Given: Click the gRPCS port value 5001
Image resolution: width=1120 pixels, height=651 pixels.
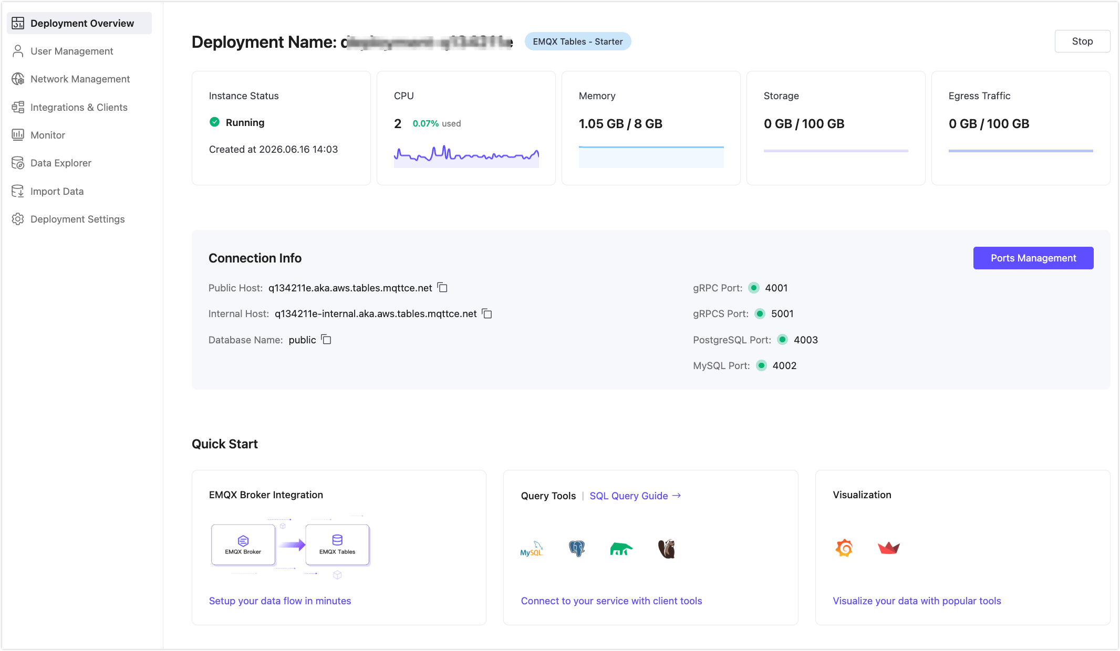Looking at the screenshot, I should [x=782, y=313].
